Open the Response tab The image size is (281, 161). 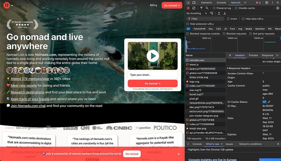pyautogui.click(x=268, y=55)
